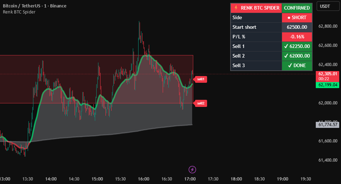Screen dimensions: 341x184
Task: Click the Sell 3 DONE cell
Action: pos(297,65)
